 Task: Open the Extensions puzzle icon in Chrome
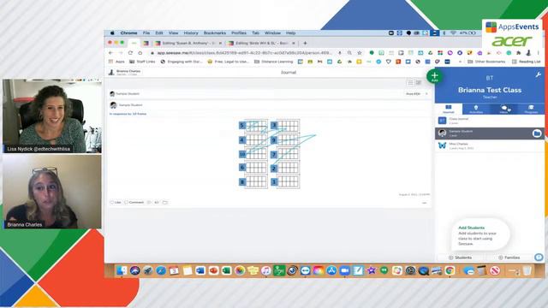(519, 53)
